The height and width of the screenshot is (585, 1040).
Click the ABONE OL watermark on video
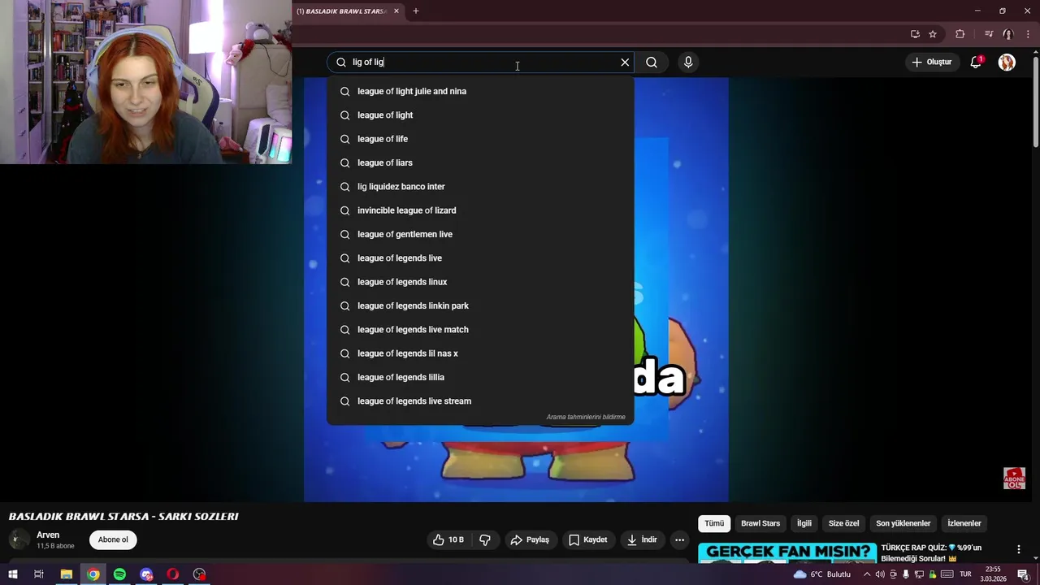pos(1014,478)
